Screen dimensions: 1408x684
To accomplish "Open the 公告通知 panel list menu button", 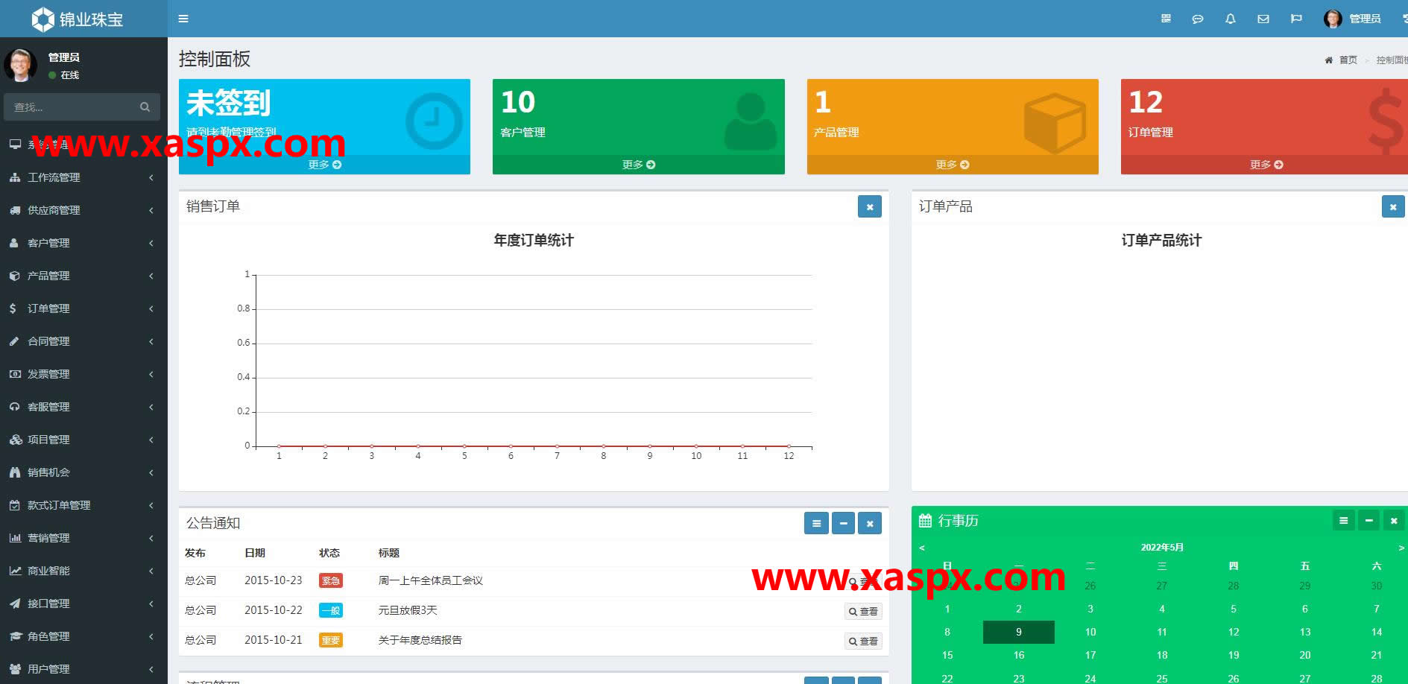I will (816, 524).
